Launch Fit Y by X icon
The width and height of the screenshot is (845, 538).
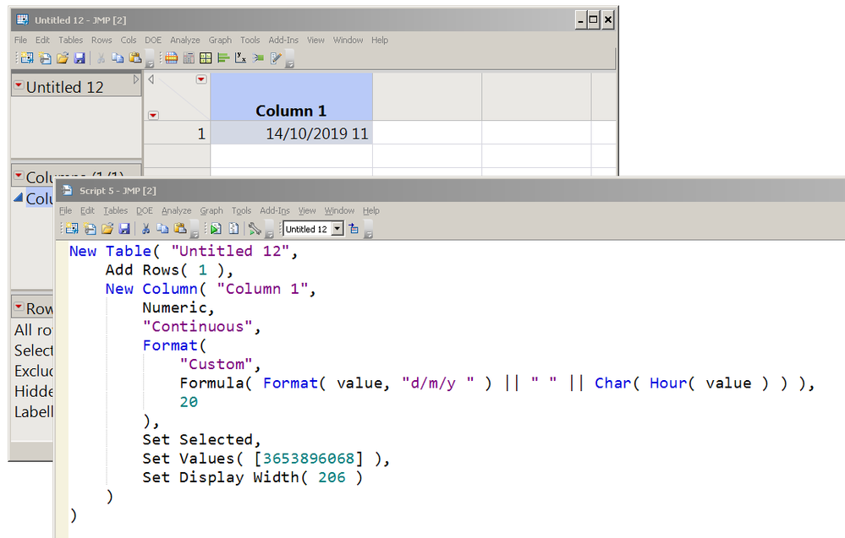tap(240, 58)
